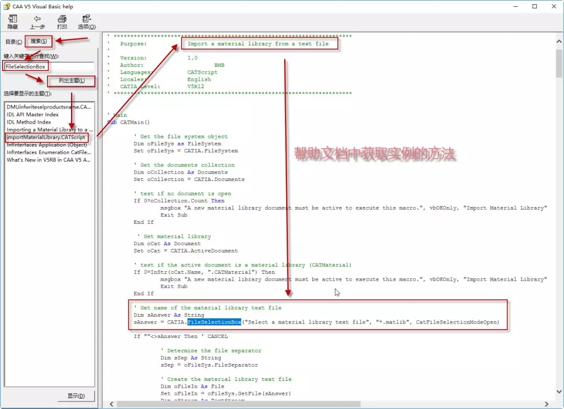Switch to the 搜索(S) search tab
The height and width of the screenshot is (409, 564).
point(39,41)
